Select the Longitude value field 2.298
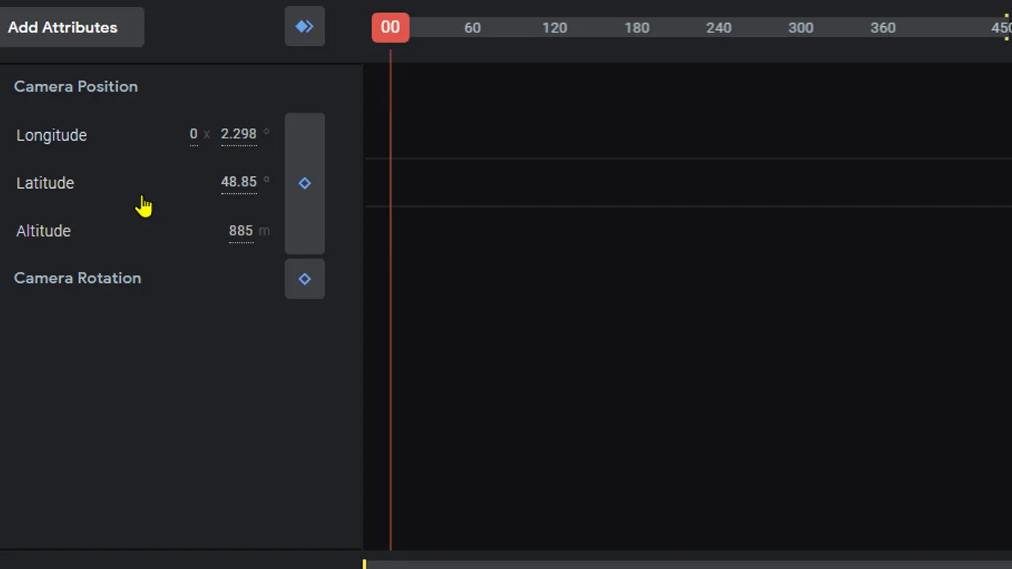The width and height of the screenshot is (1012, 569). [x=239, y=134]
